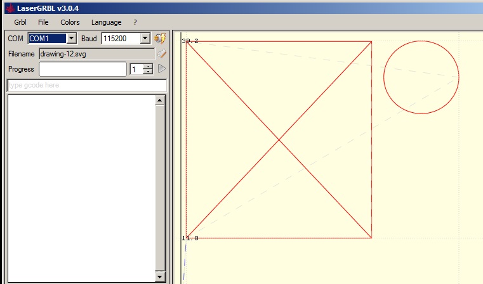This screenshot has height=284, width=483.
Task: Click the open file icon beside Filename
Action: point(161,53)
